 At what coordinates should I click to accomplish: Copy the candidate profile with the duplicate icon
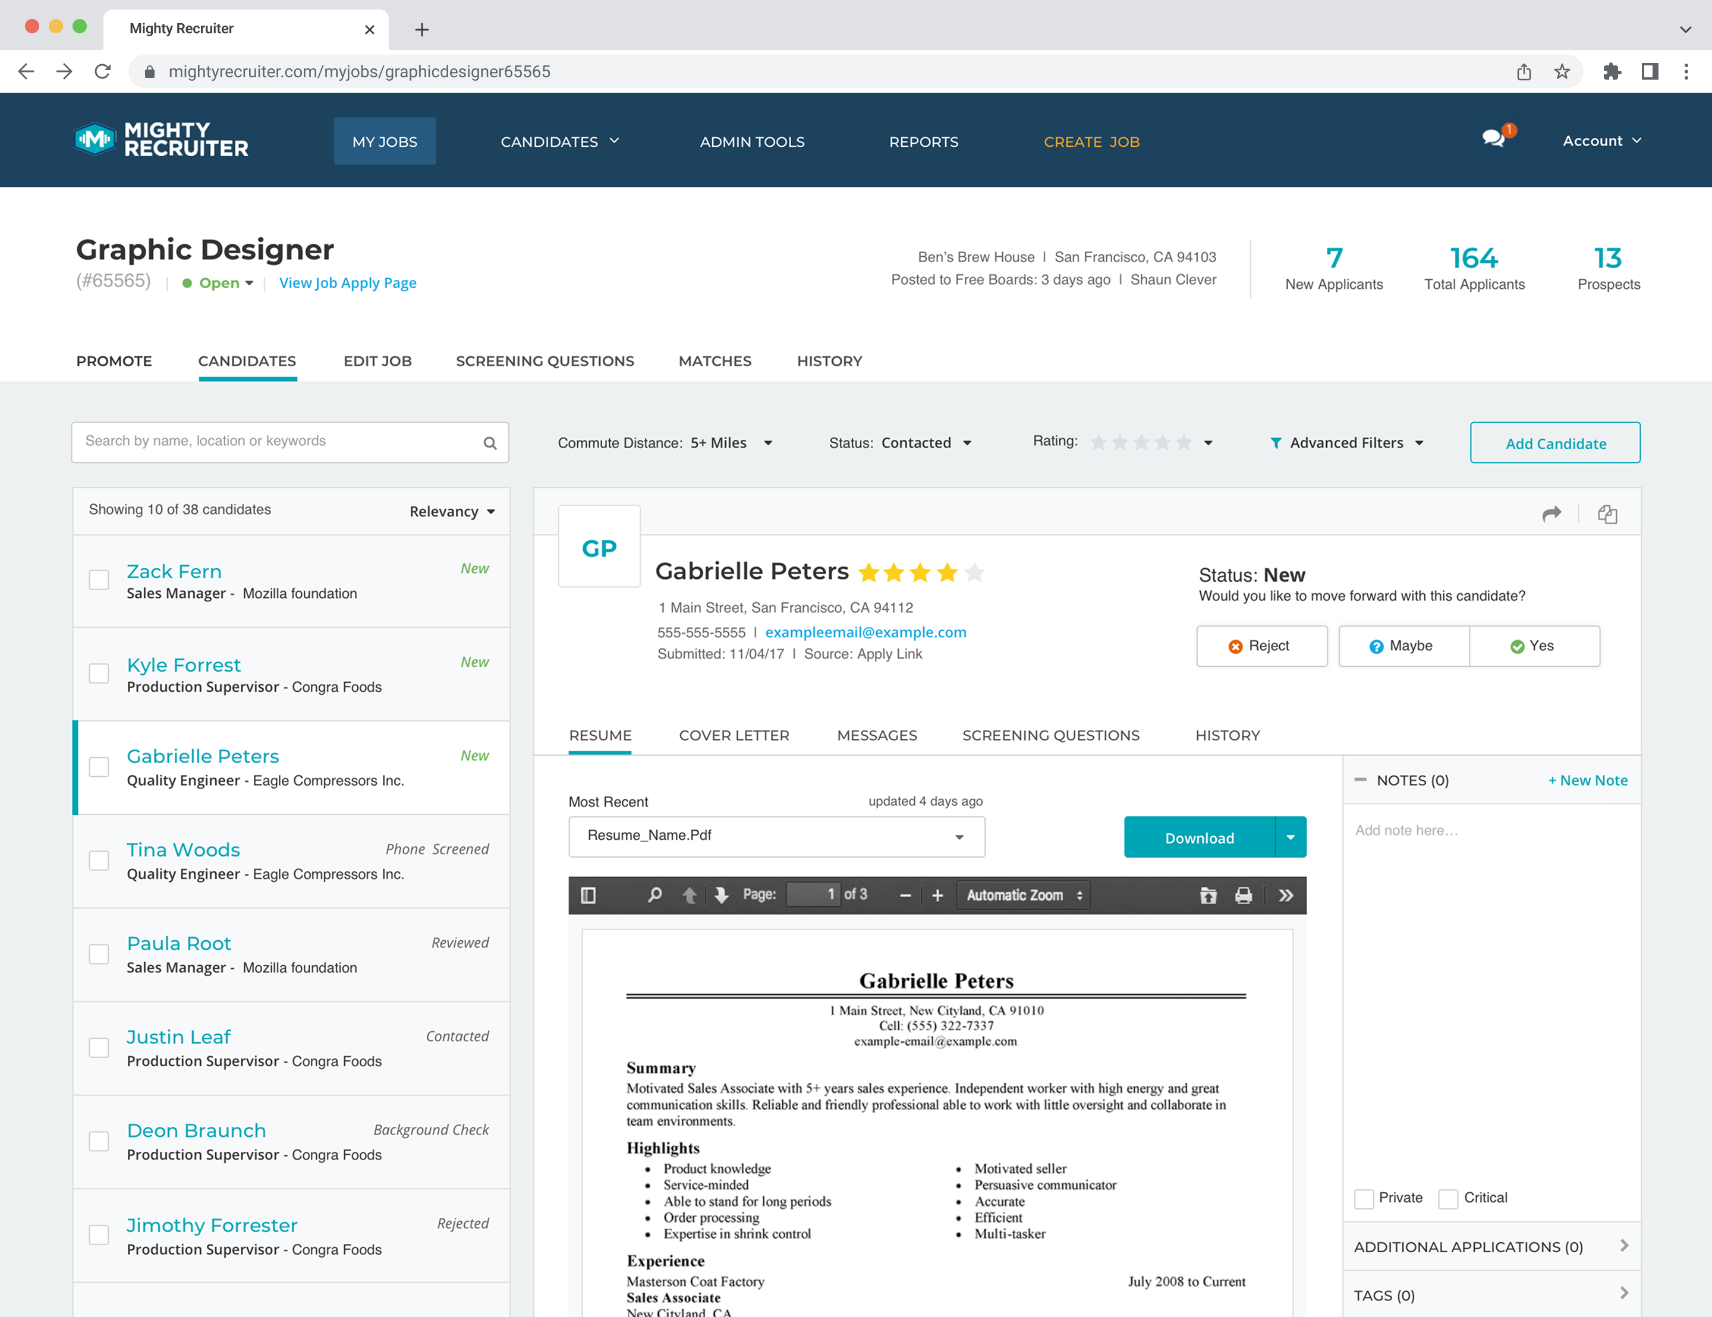(x=1608, y=513)
